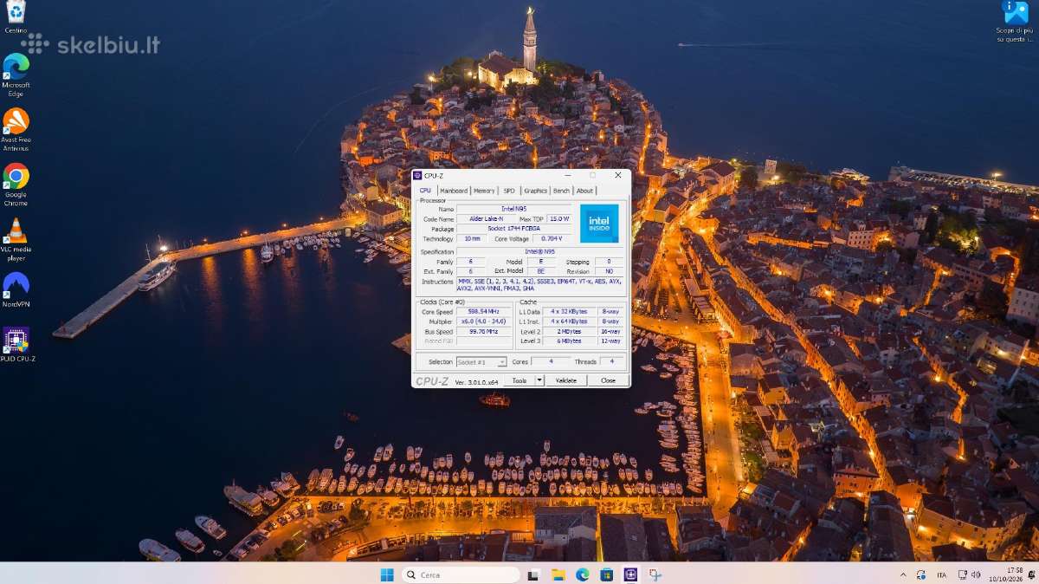This screenshot has height=584, width=1039.
Task: Click the Threads count field
Action: [612, 361]
